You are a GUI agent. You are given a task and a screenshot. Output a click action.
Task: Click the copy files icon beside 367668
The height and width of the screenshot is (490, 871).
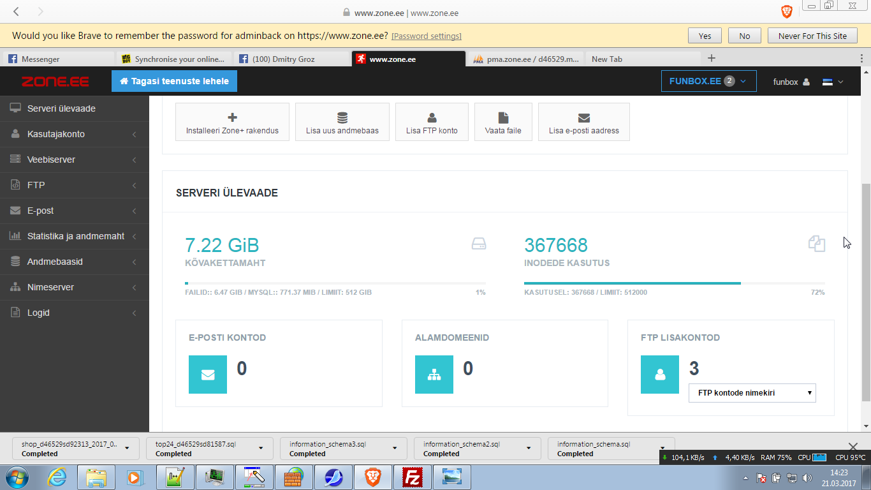(x=817, y=243)
